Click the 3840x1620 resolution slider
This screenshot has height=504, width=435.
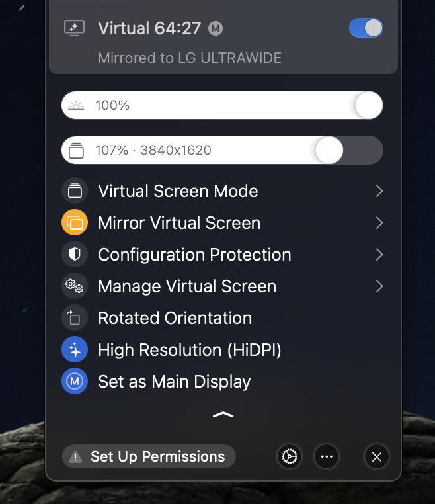(222, 150)
